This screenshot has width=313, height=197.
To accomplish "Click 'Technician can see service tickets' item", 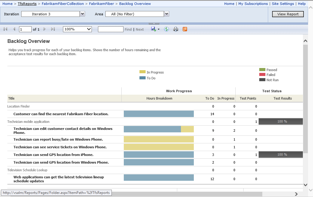I will click(x=60, y=147).
